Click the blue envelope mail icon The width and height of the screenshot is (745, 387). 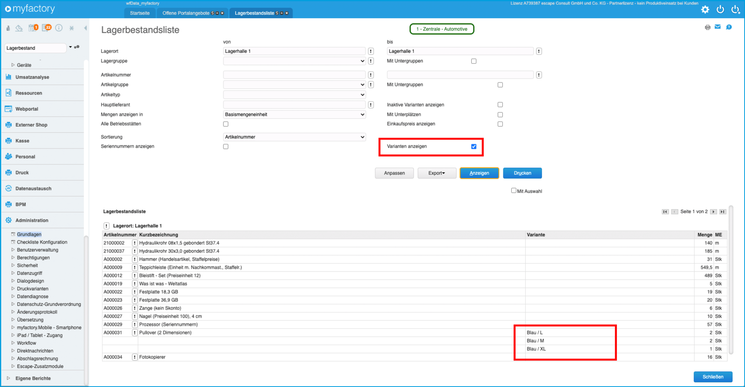tap(718, 27)
